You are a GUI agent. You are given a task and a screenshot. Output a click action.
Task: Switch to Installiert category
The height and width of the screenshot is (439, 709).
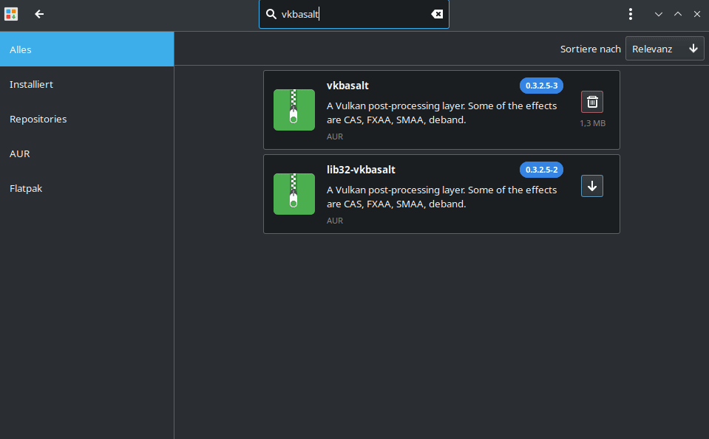click(x=86, y=84)
